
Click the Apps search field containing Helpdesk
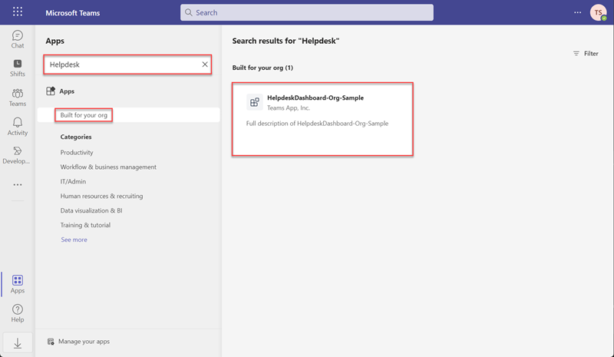[127, 64]
